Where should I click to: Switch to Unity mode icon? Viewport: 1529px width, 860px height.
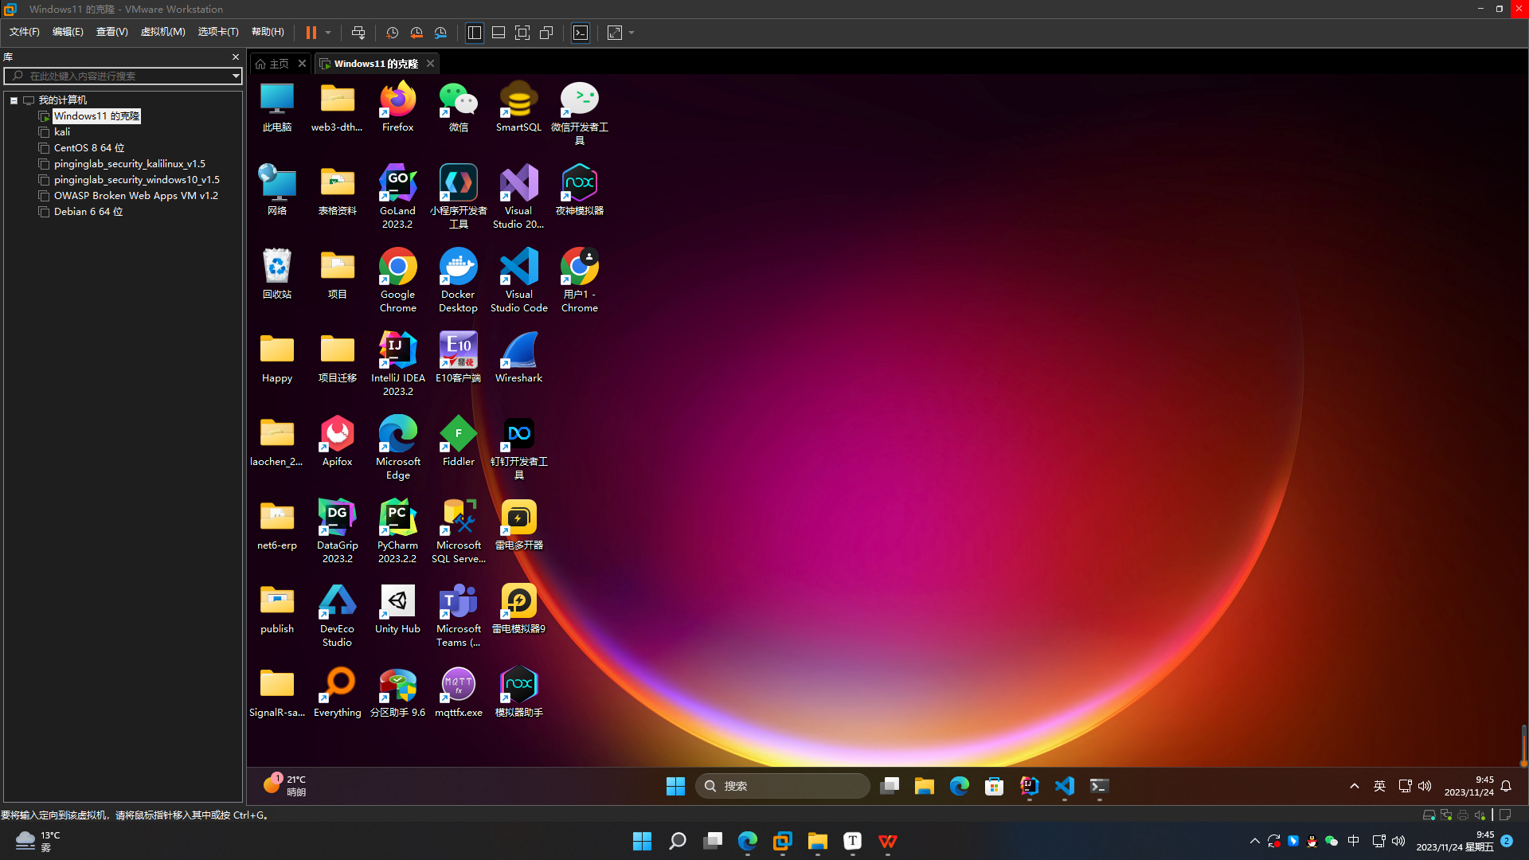(546, 33)
